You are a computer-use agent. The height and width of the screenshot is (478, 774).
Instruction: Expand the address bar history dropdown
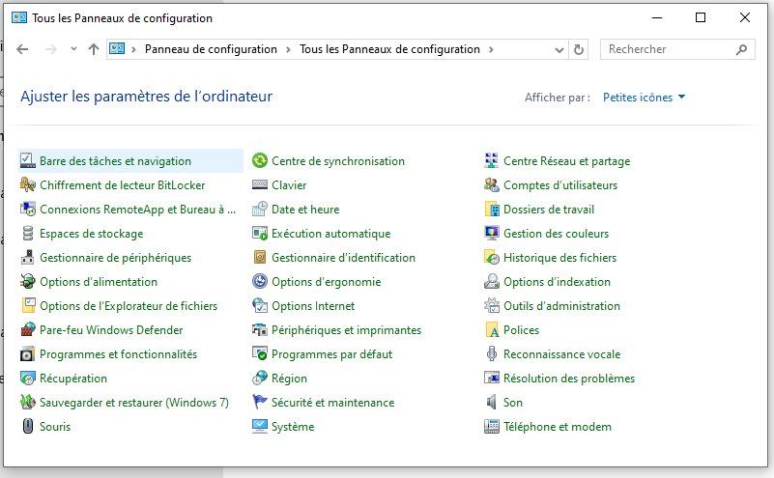[x=559, y=50]
